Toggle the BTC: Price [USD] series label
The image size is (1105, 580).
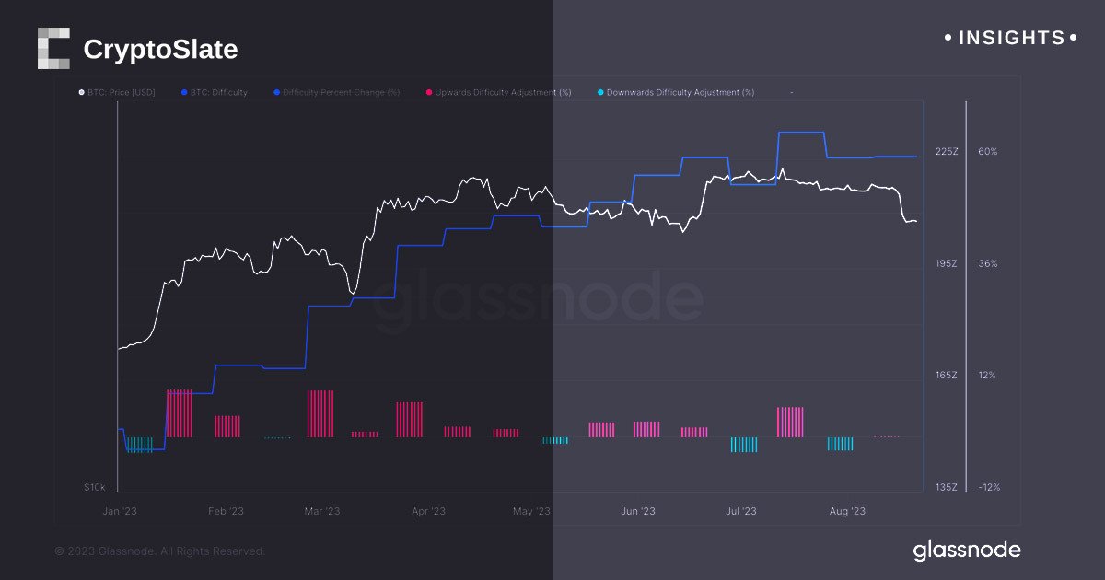pyautogui.click(x=122, y=93)
